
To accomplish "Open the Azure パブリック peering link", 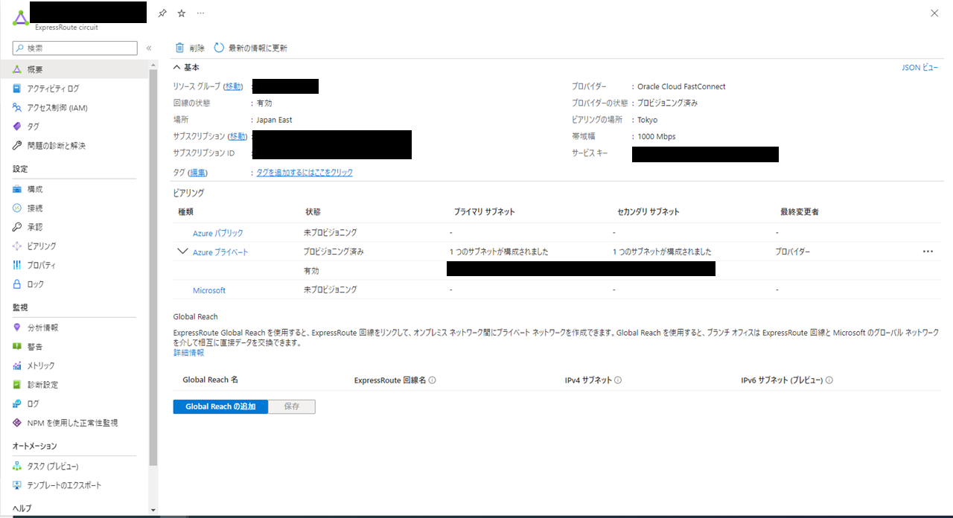I will (218, 233).
